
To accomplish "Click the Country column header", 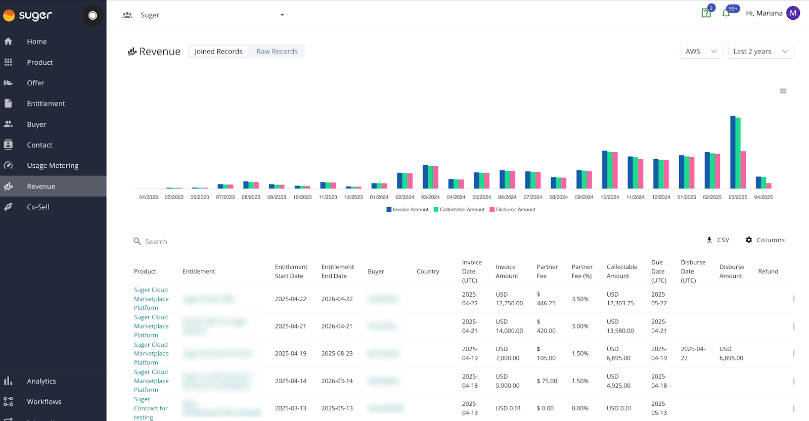I will 428,271.
